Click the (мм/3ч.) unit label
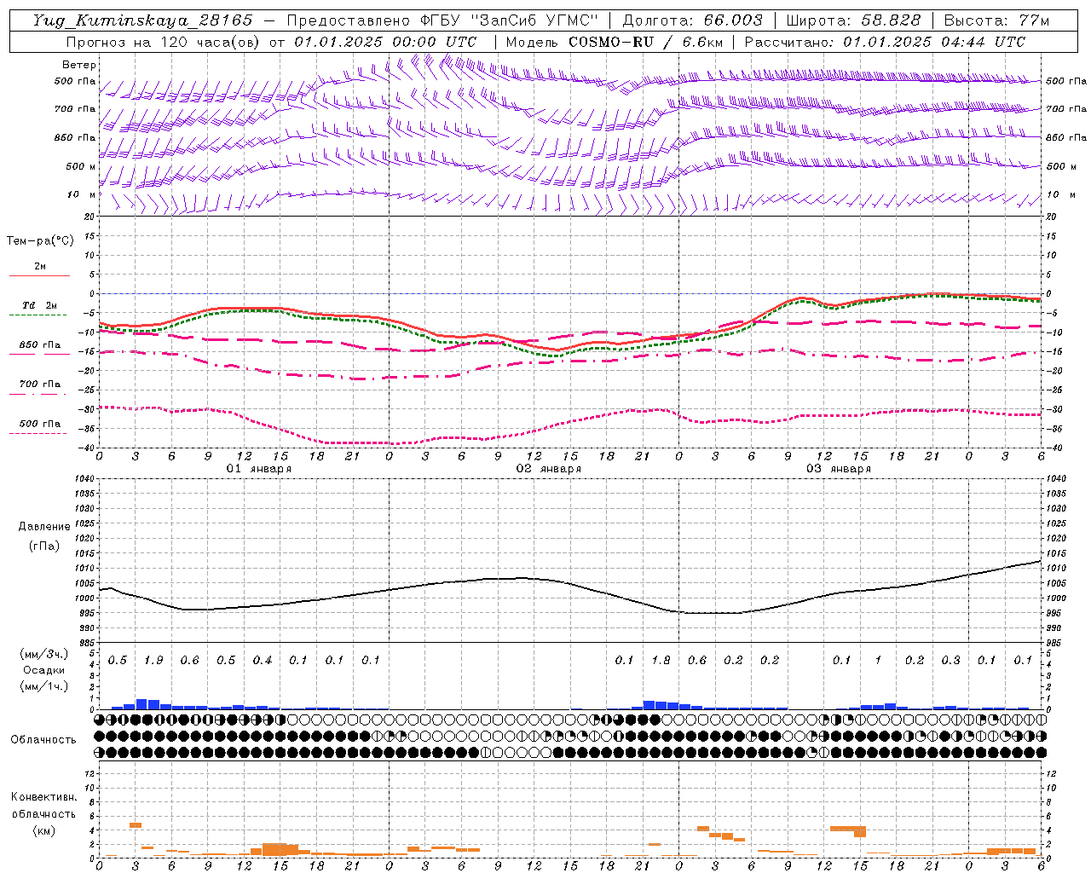 pyautogui.click(x=44, y=654)
